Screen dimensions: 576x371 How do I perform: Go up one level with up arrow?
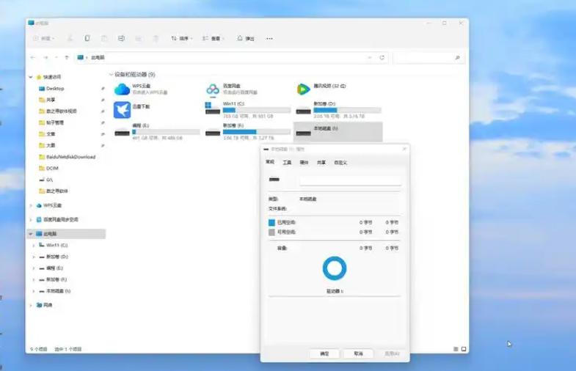coord(67,58)
